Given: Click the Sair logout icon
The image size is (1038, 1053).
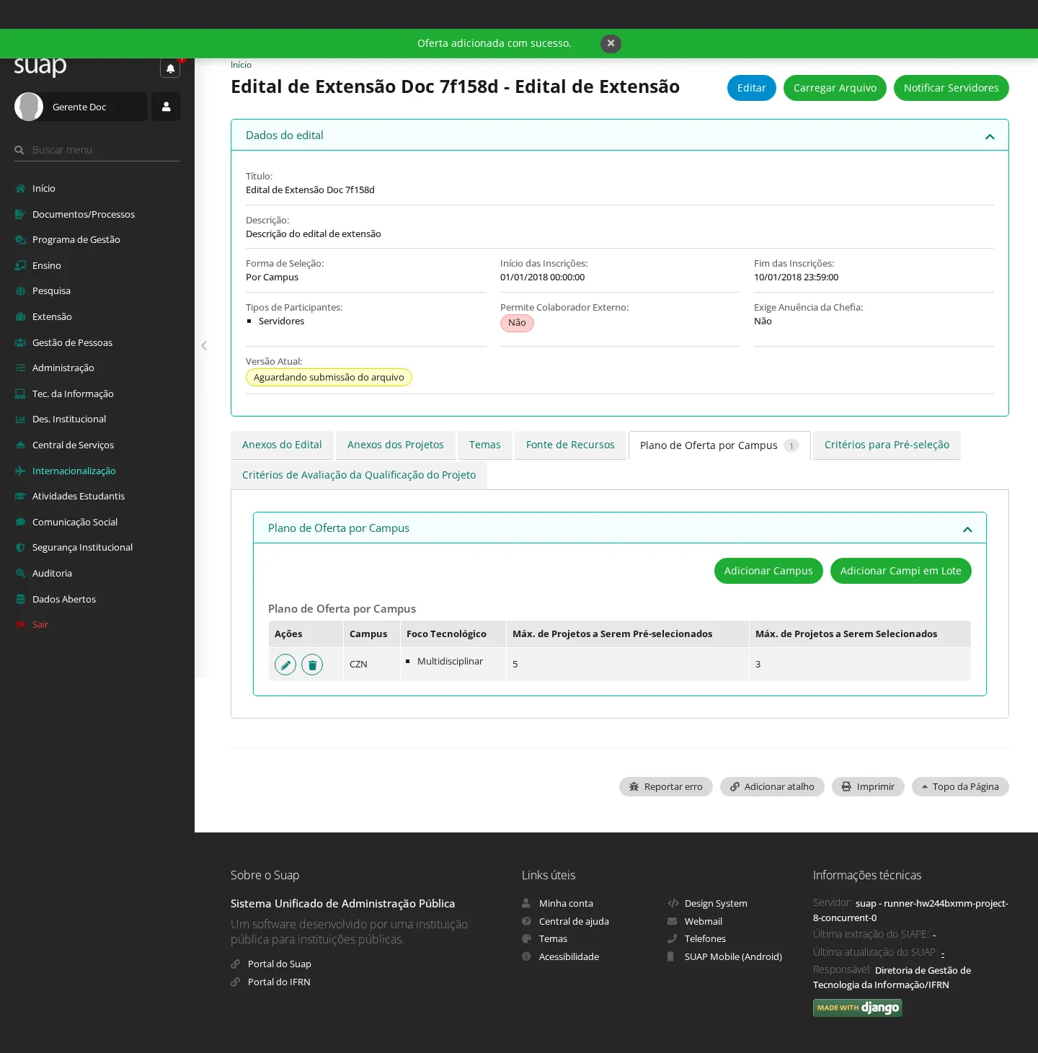Looking at the screenshot, I should coord(20,624).
